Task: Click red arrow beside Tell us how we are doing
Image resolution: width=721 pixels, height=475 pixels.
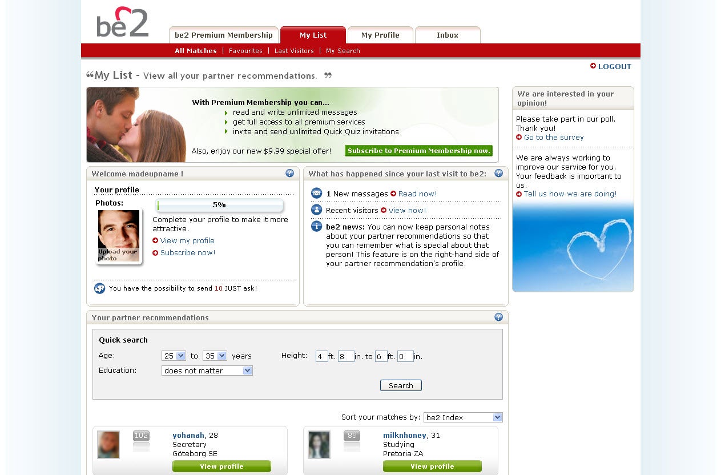Action: 519,194
